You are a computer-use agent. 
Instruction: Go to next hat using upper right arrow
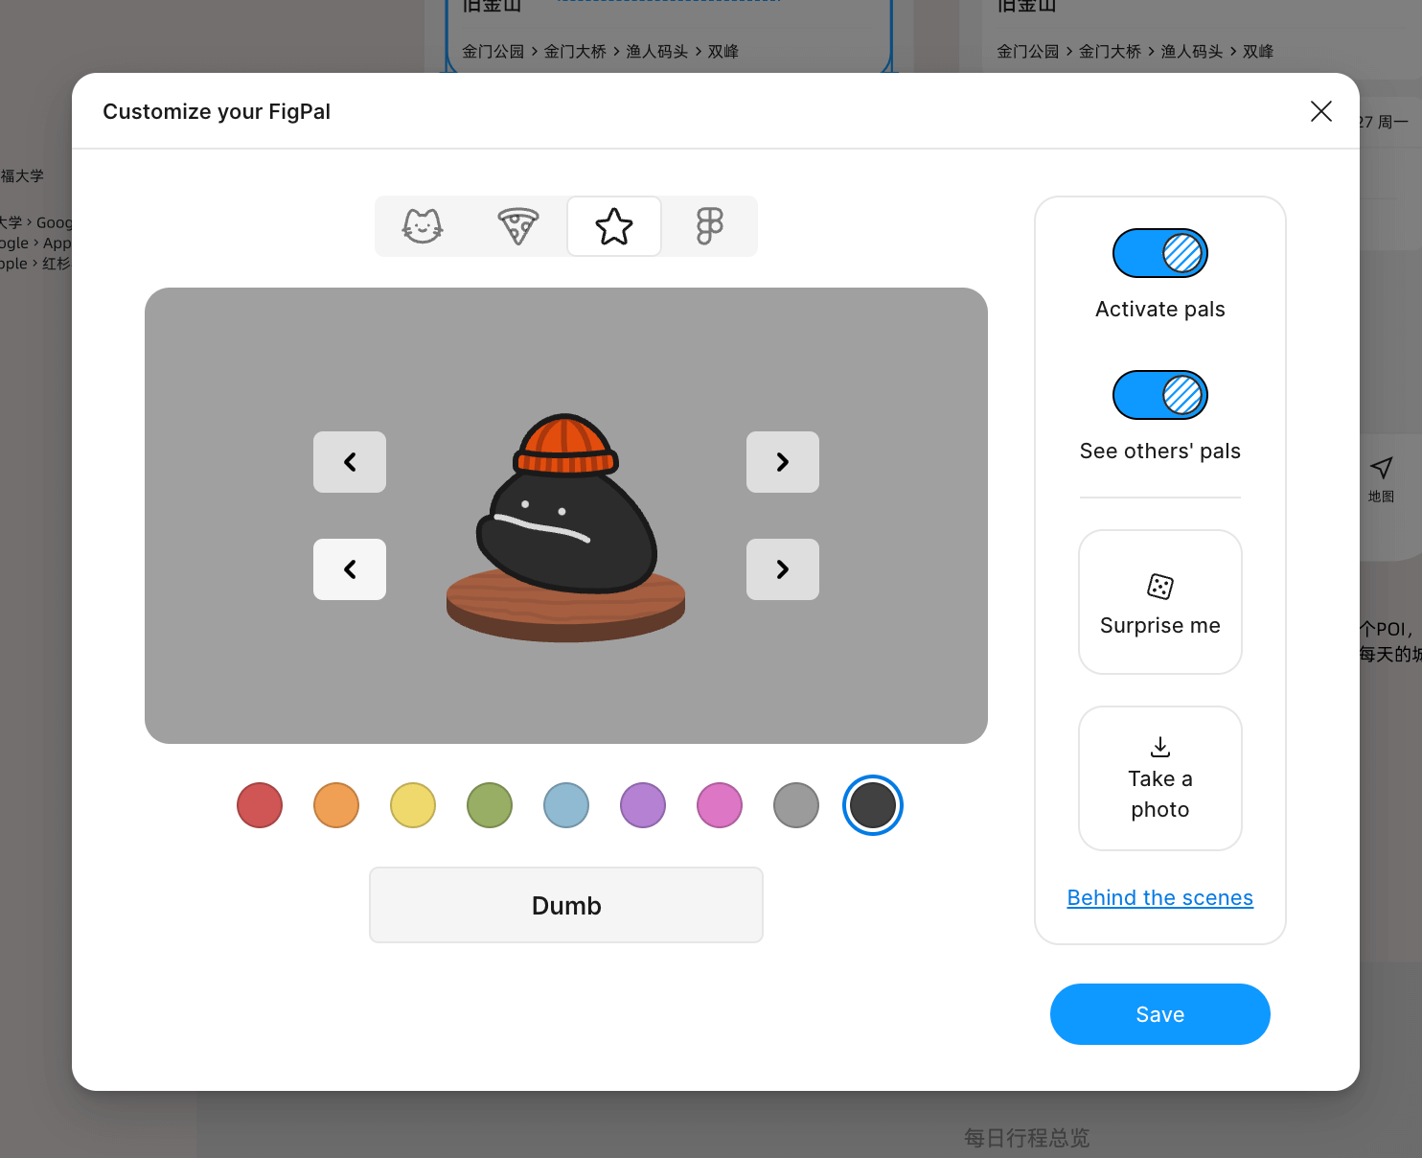click(x=783, y=462)
